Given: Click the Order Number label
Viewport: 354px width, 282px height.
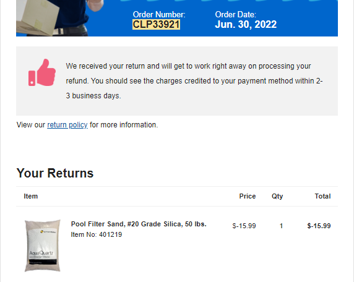Looking at the screenshot, I should 159,14.
